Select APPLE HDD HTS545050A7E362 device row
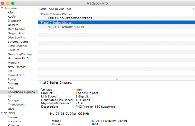This screenshot has height=126, width=195. (117, 18)
